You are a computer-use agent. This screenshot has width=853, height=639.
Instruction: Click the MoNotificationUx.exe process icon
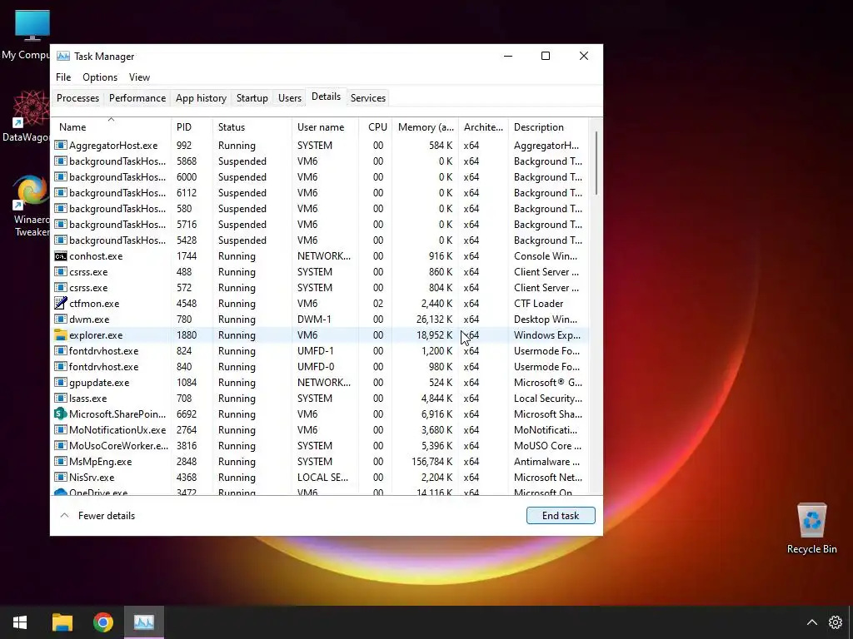(x=60, y=430)
